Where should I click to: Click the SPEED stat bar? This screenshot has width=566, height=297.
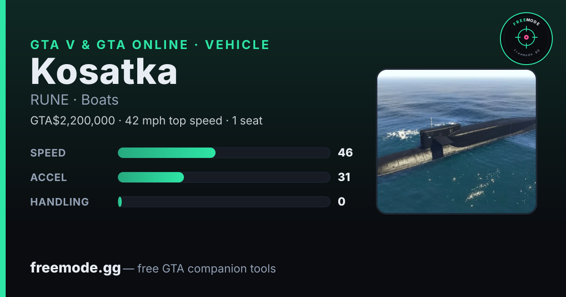point(224,153)
